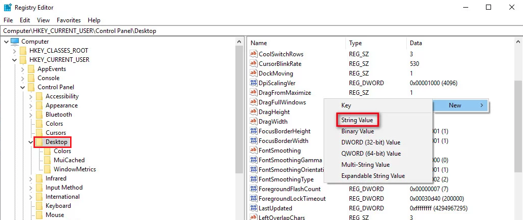Viewport: 523px width, 220px height.
Task: Click the tree pane scroll-up arrow
Action: pos(239,42)
